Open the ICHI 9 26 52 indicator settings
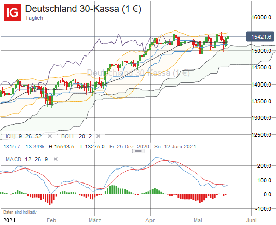 (23, 136)
